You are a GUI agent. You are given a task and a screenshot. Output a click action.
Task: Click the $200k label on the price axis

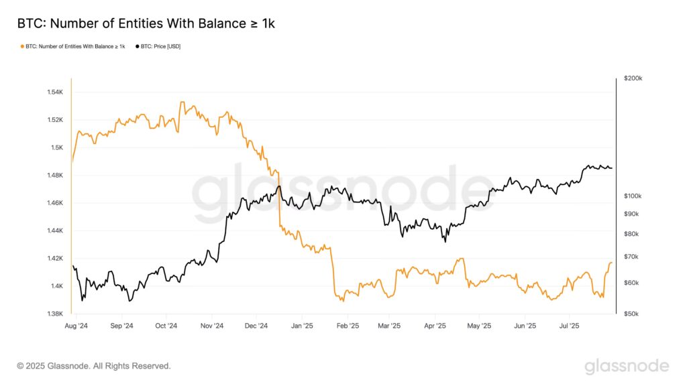[633, 78]
